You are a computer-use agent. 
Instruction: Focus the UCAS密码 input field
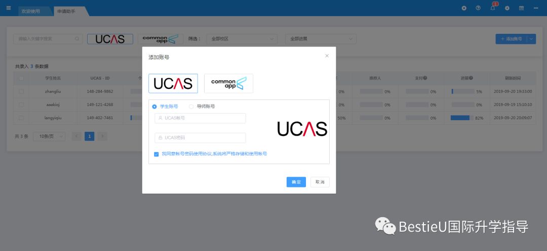200,138
